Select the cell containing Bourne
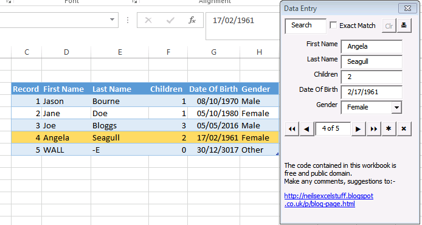422x225 pixels. [120, 101]
